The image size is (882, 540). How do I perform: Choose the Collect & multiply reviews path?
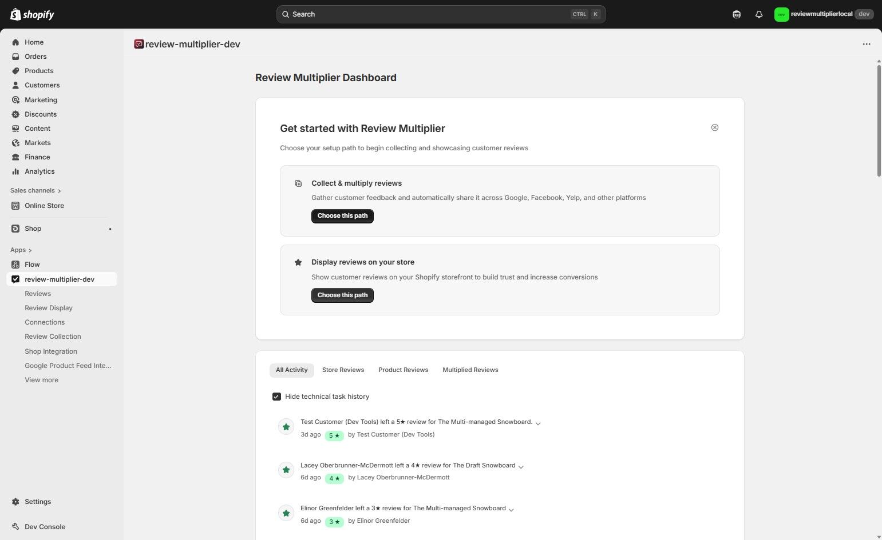pos(342,215)
